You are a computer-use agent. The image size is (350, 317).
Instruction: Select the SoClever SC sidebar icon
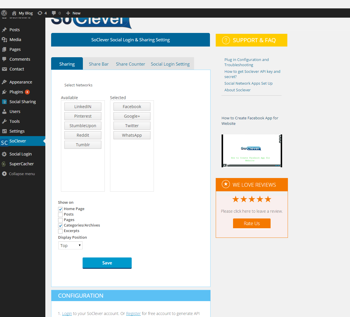(x=4, y=142)
